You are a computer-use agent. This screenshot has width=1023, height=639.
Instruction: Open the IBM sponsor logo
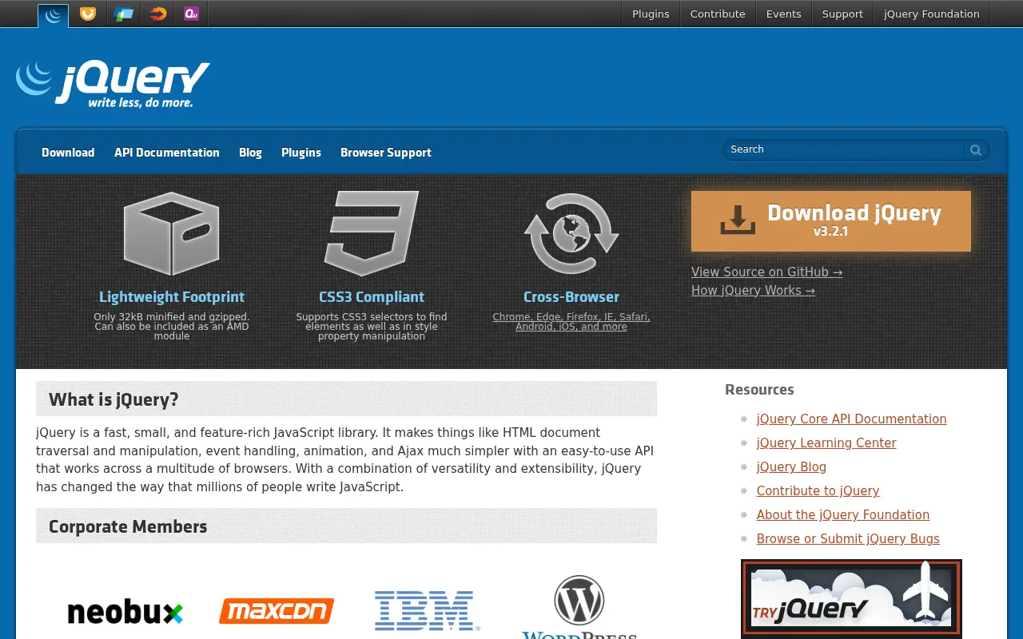coord(428,611)
